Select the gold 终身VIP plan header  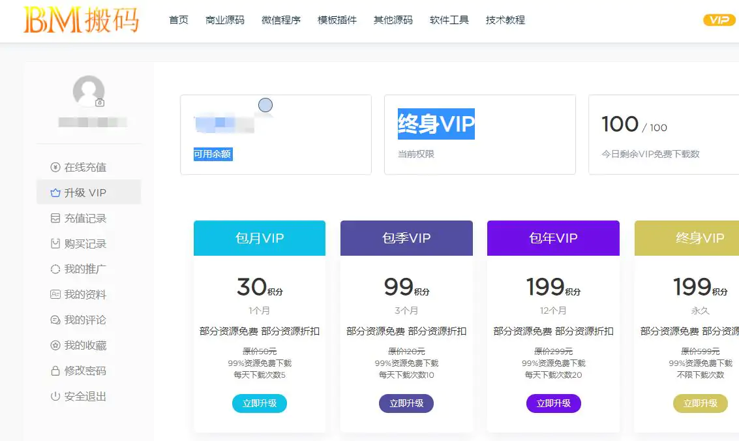coord(687,238)
